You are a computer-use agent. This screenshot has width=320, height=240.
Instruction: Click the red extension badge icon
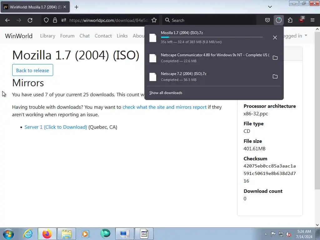301,20
